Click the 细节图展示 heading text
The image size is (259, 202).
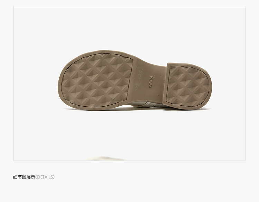24,177
